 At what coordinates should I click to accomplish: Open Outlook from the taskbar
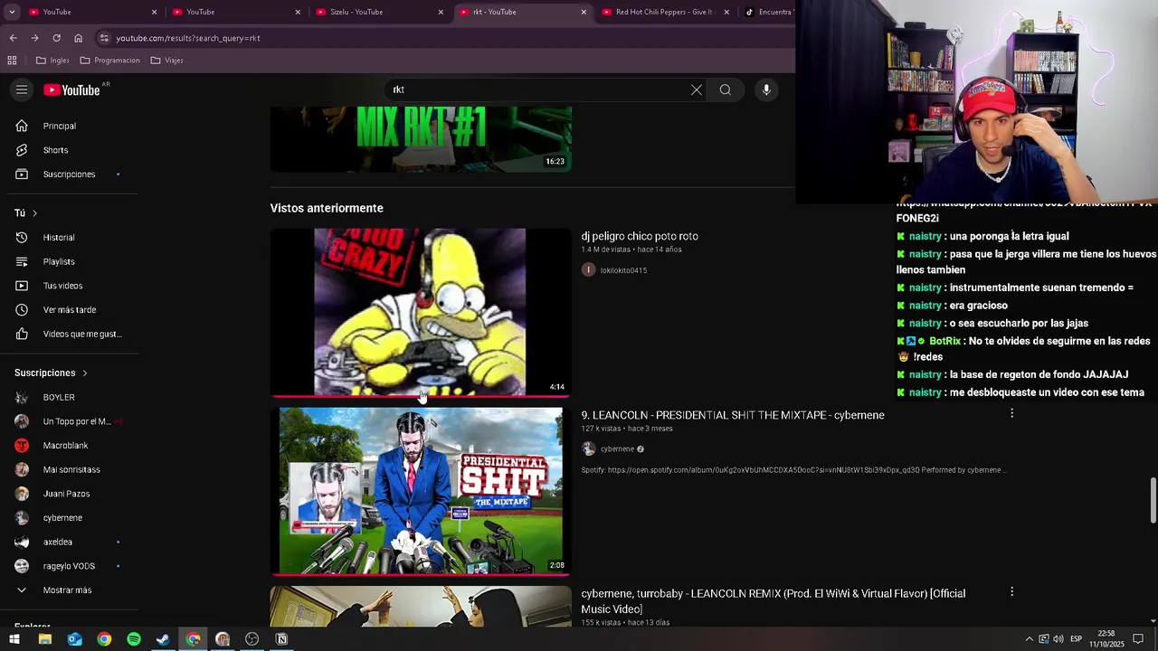click(x=74, y=639)
